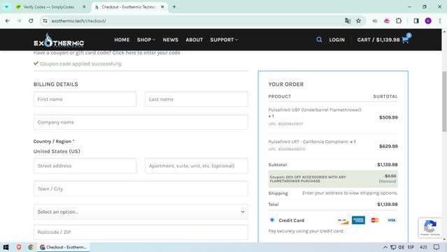This screenshot has width=447, height=252.
Task: Go back with the browser back arrow
Action: tap(8, 21)
